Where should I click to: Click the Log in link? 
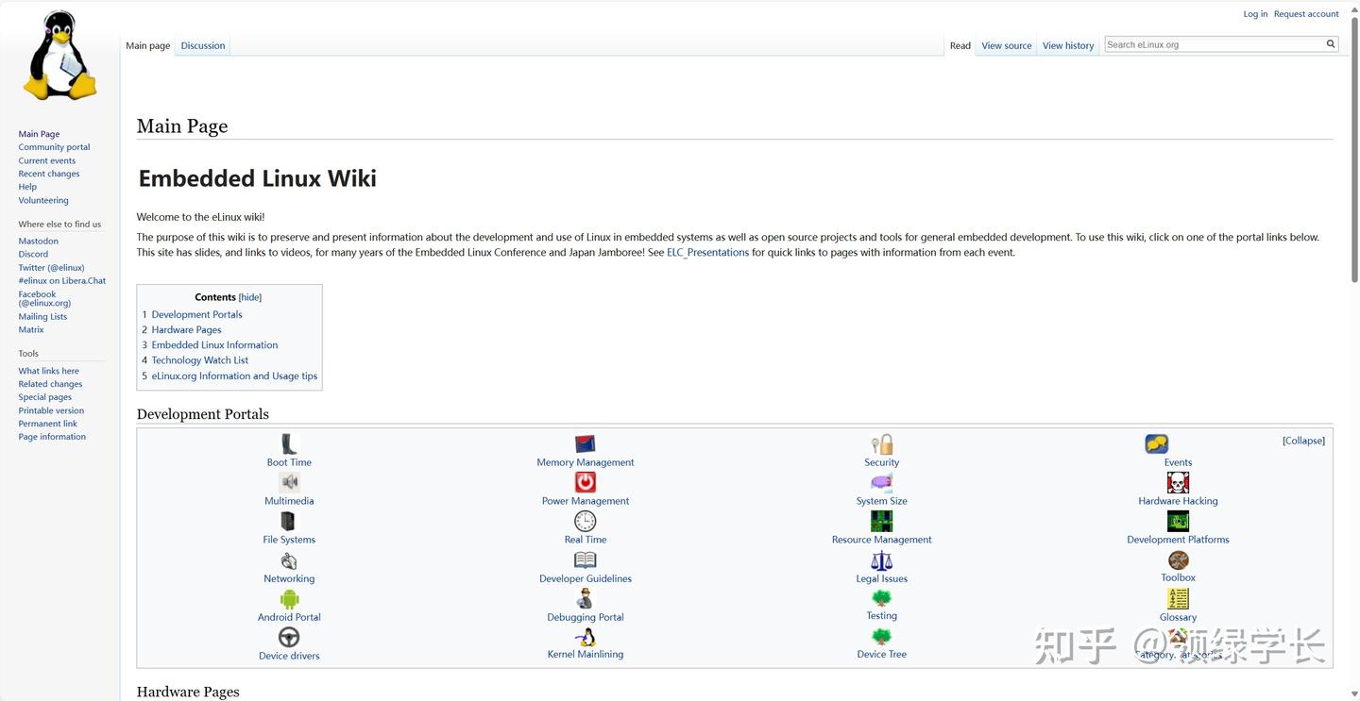1255,14
